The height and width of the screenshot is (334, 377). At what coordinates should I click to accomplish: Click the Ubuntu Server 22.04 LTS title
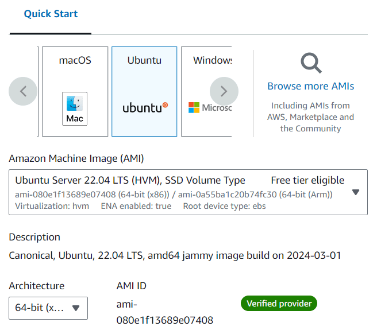(x=130, y=180)
